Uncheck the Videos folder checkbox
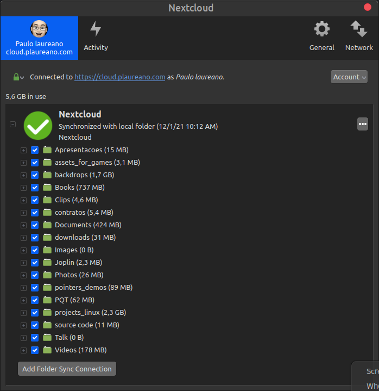 (35, 350)
